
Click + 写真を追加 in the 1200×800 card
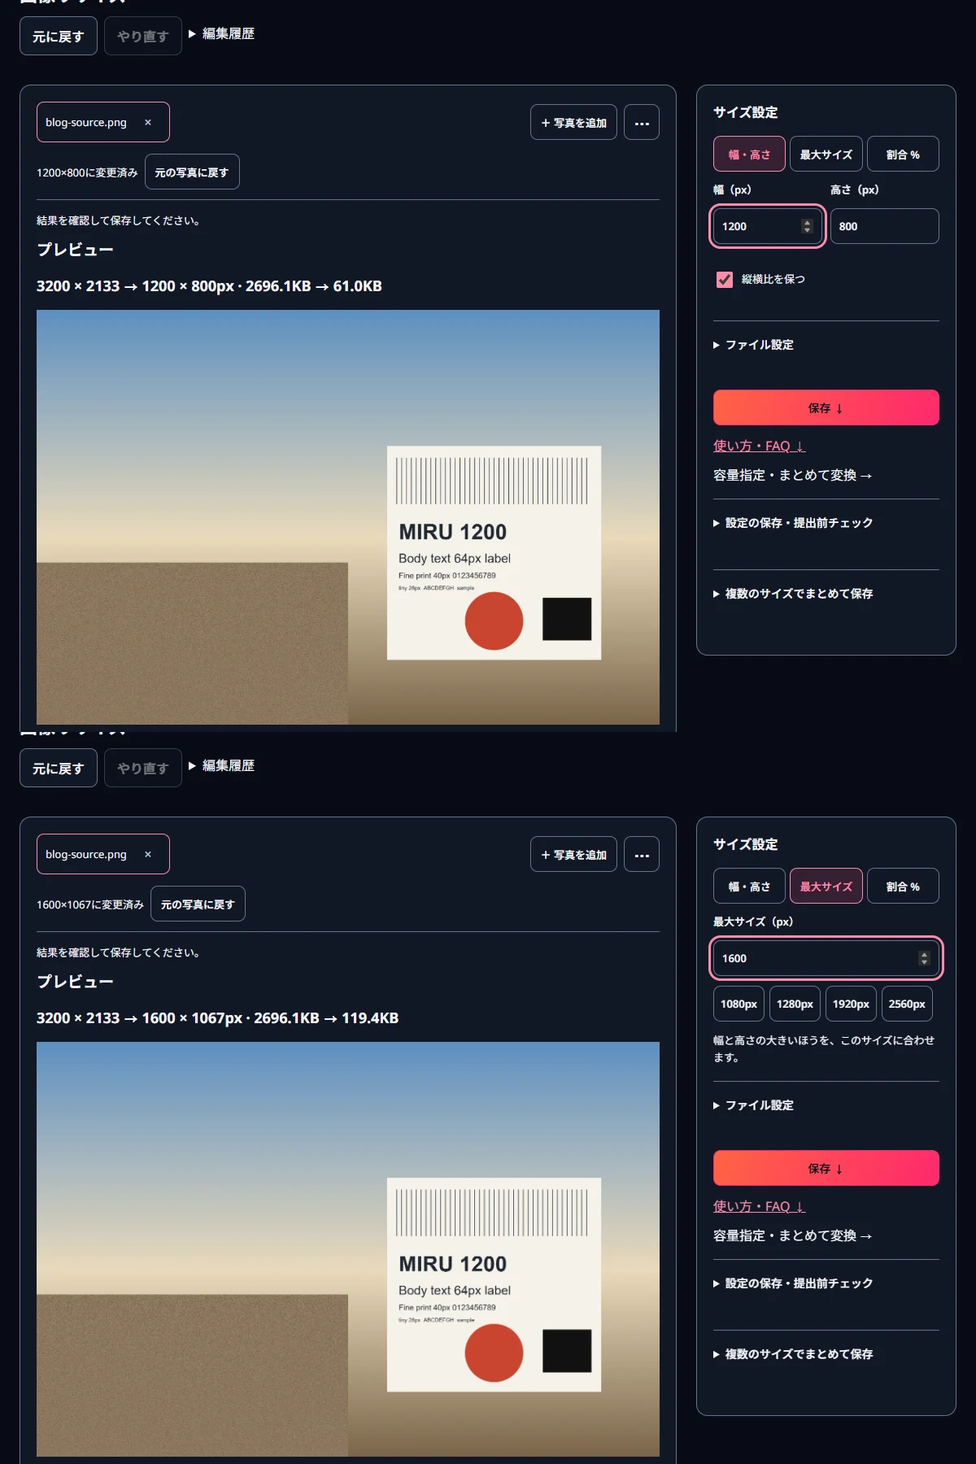573,123
